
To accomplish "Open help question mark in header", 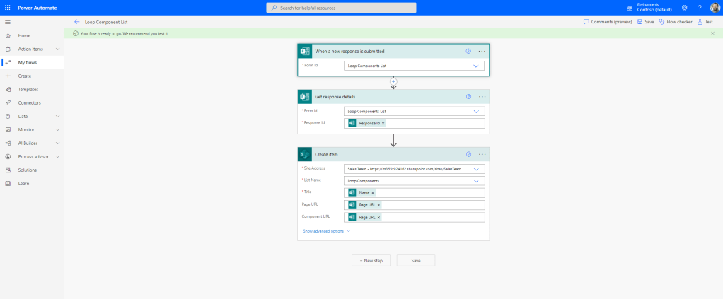I will pos(699,7).
